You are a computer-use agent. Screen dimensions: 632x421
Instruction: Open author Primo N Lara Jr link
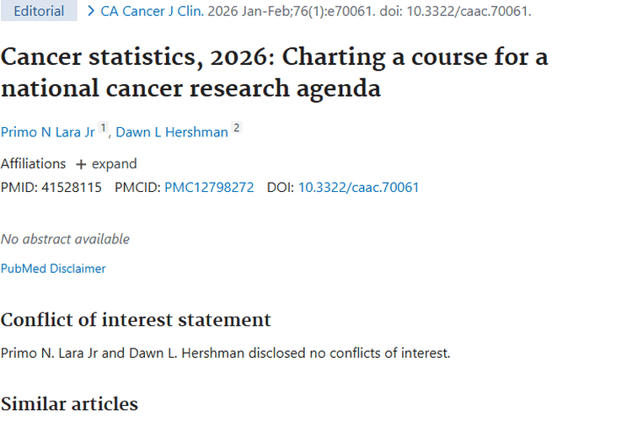pos(48,131)
